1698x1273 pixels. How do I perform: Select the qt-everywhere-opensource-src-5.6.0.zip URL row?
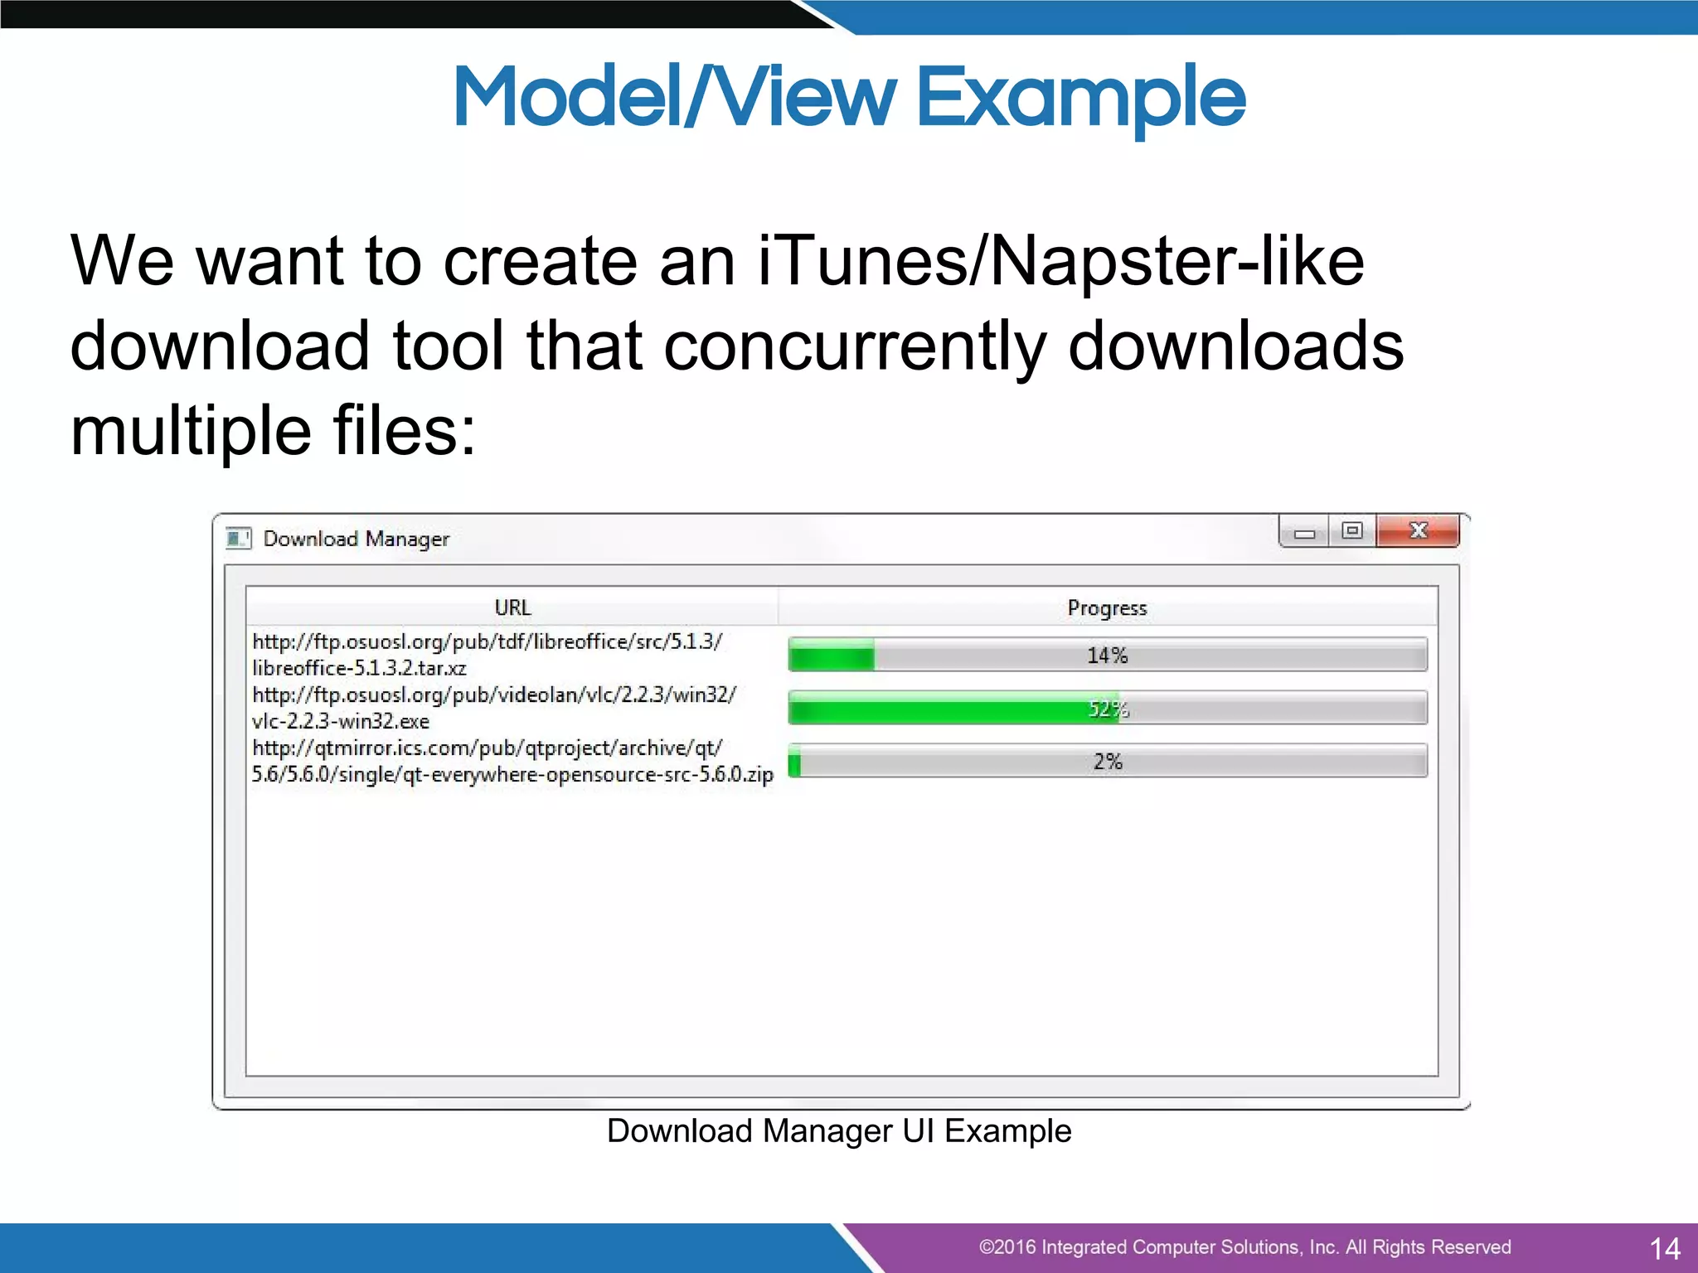click(x=514, y=760)
